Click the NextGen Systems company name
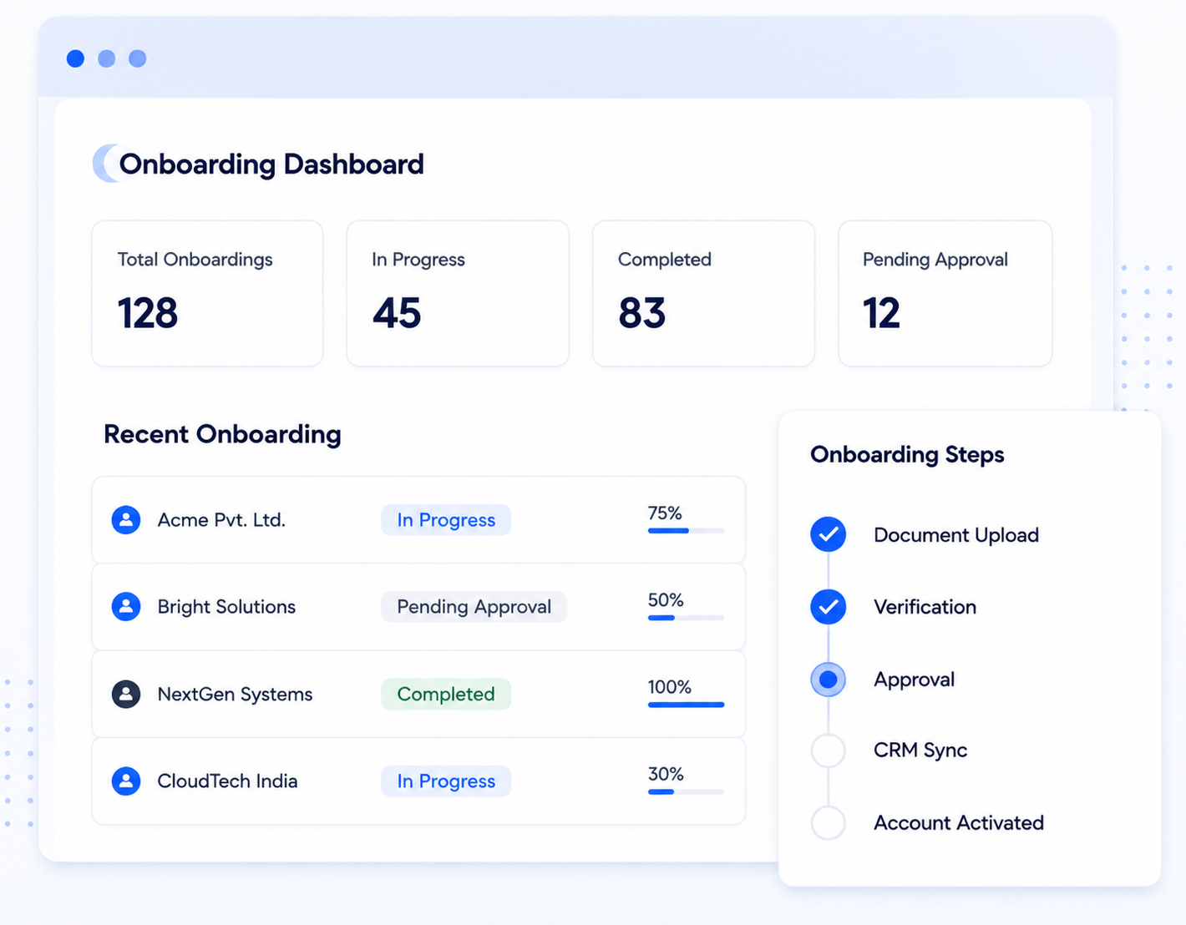The image size is (1186, 925). pyautogui.click(x=235, y=694)
